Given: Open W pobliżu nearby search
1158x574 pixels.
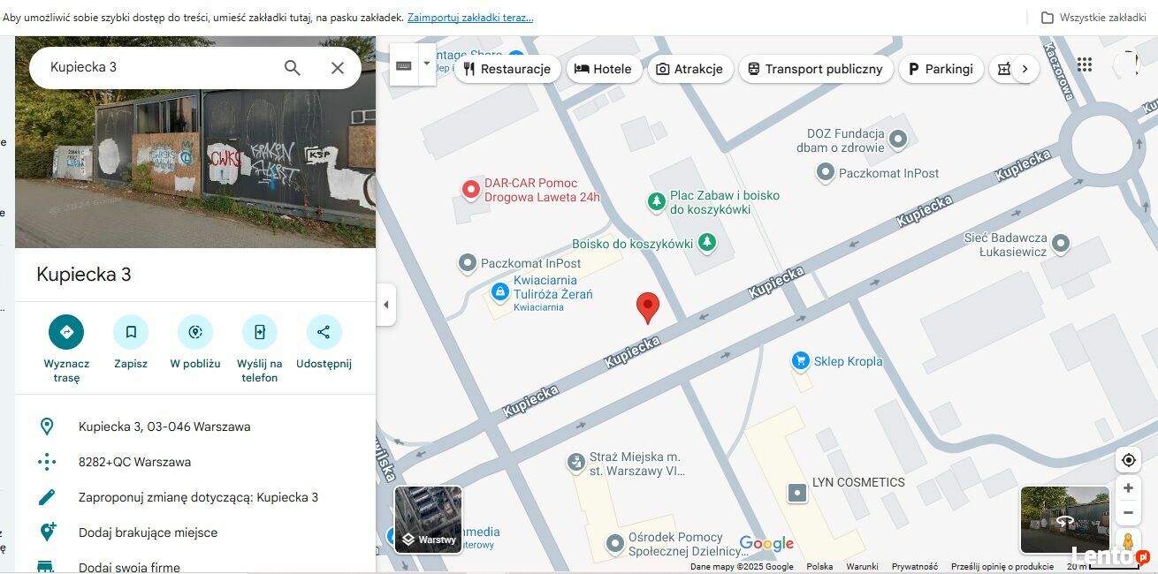Looking at the screenshot, I should tap(195, 332).
